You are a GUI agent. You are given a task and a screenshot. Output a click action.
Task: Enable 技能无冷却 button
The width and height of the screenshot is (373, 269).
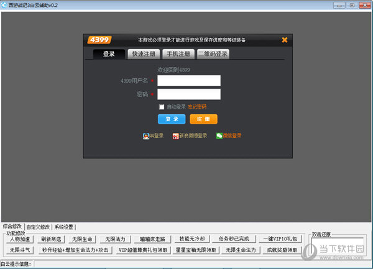click(192, 239)
